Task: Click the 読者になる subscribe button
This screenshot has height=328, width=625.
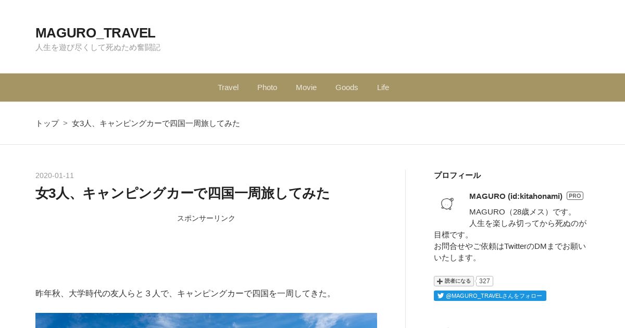Action: point(454,281)
